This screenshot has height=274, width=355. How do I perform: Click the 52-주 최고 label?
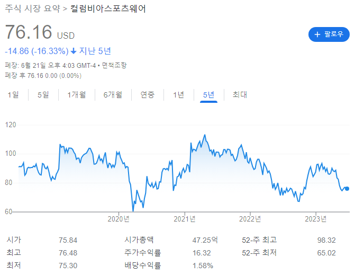click(259, 240)
